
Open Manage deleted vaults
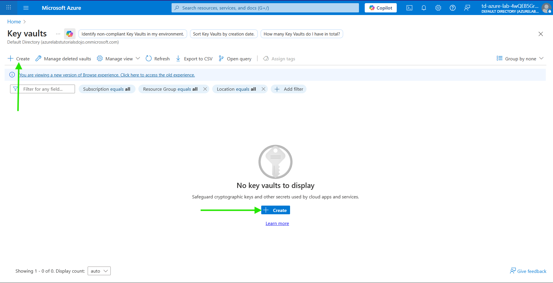click(63, 59)
